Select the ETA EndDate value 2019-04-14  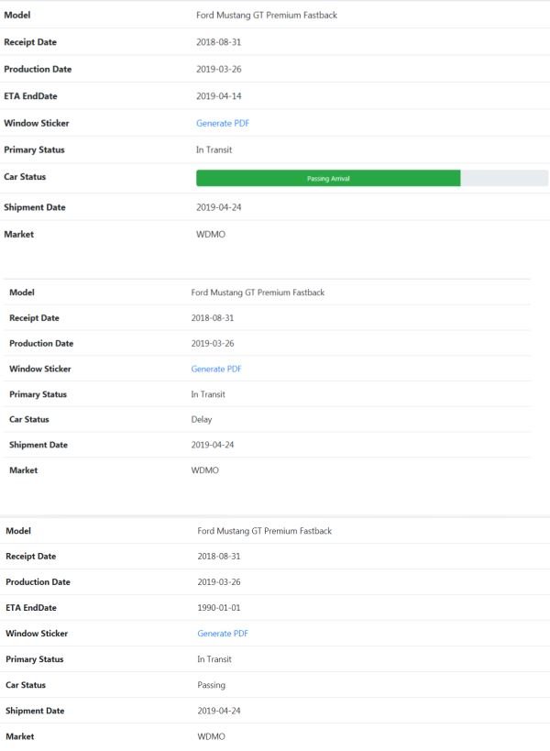[x=219, y=96]
